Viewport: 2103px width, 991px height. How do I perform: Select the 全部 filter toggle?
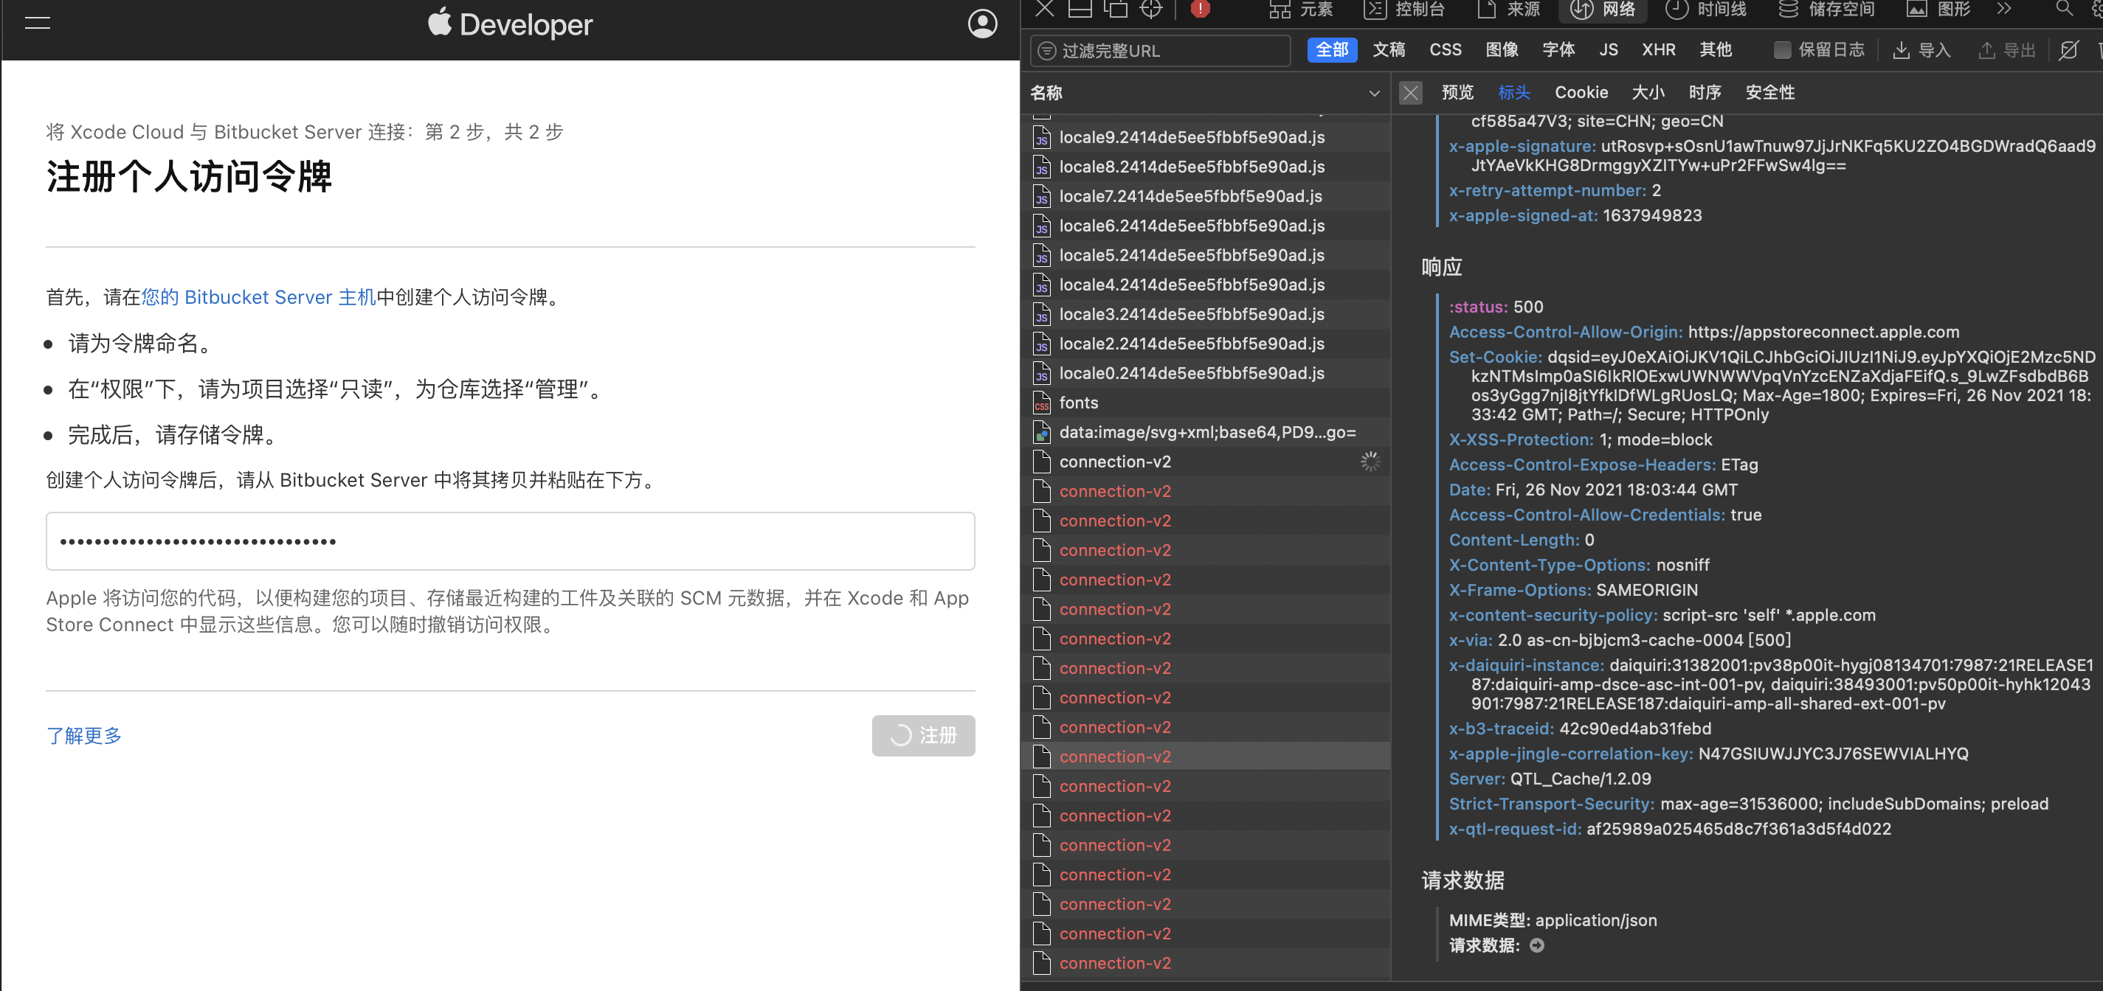[x=1331, y=49]
